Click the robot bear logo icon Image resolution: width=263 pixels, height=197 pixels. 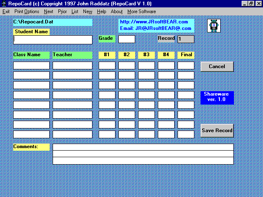coord(214,26)
